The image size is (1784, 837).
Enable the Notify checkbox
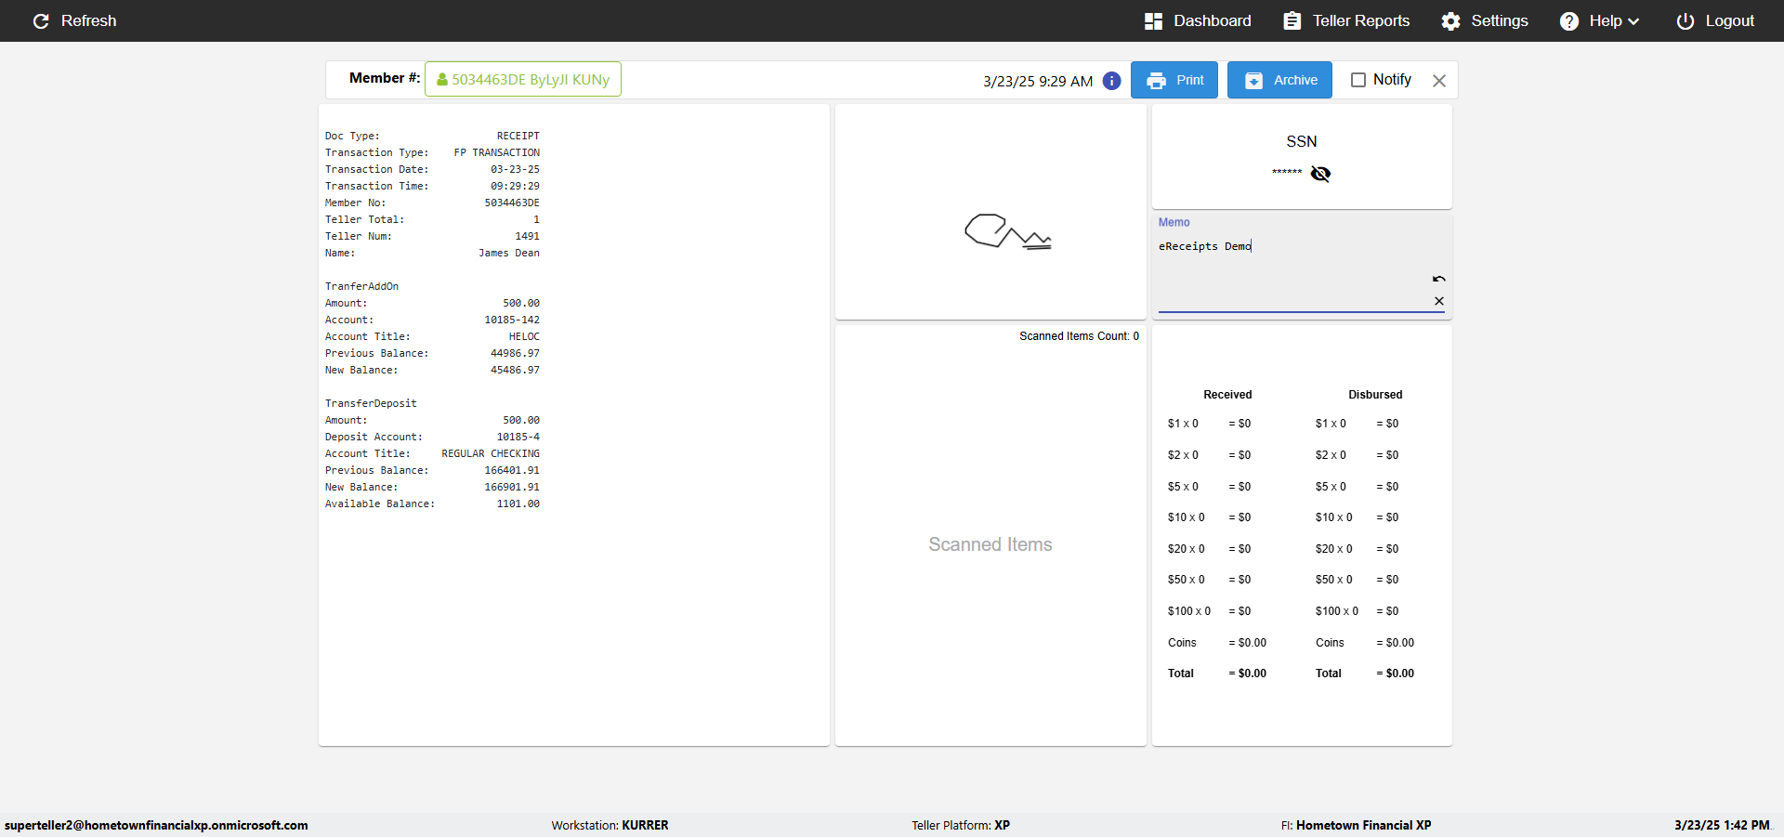pyautogui.click(x=1358, y=80)
